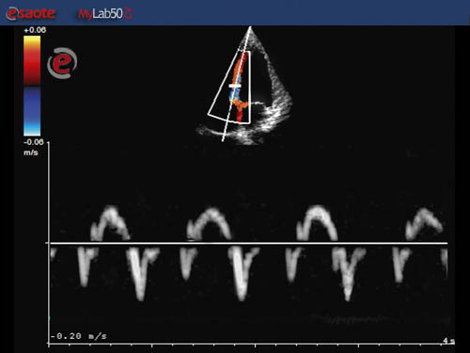This screenshot has width=470, height=353.
Task: Click the 4s time scale label
Action: pos(448,341)
